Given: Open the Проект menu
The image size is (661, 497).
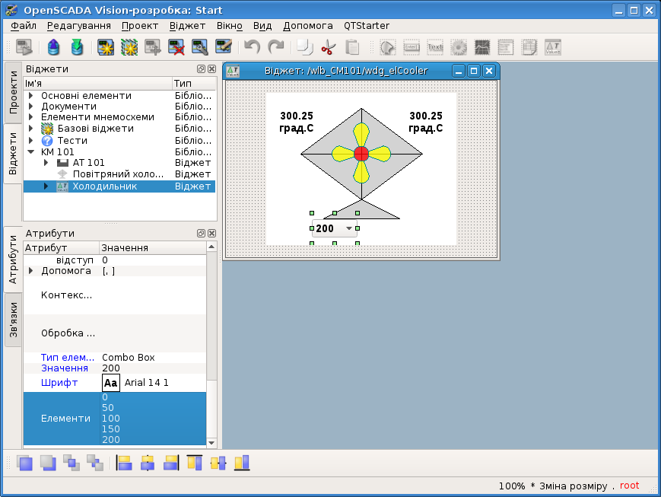Looking at the screenshot, I should click(x=139, y=25).
